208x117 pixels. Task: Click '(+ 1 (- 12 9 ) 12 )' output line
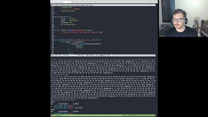point(60,75)
